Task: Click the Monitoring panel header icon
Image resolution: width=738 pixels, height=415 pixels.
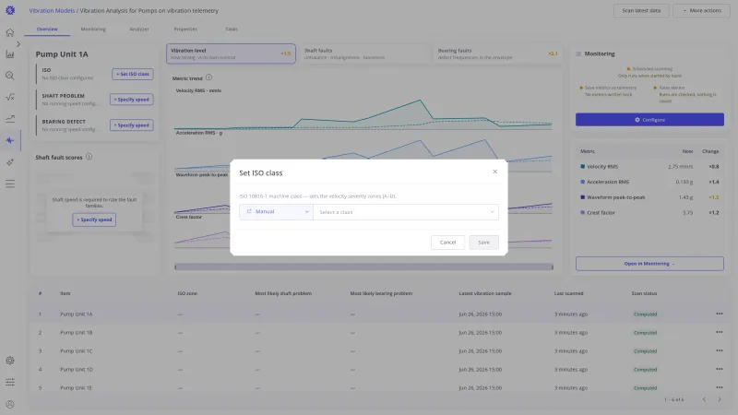Action: pyautogui.click(x=578, y=53)
